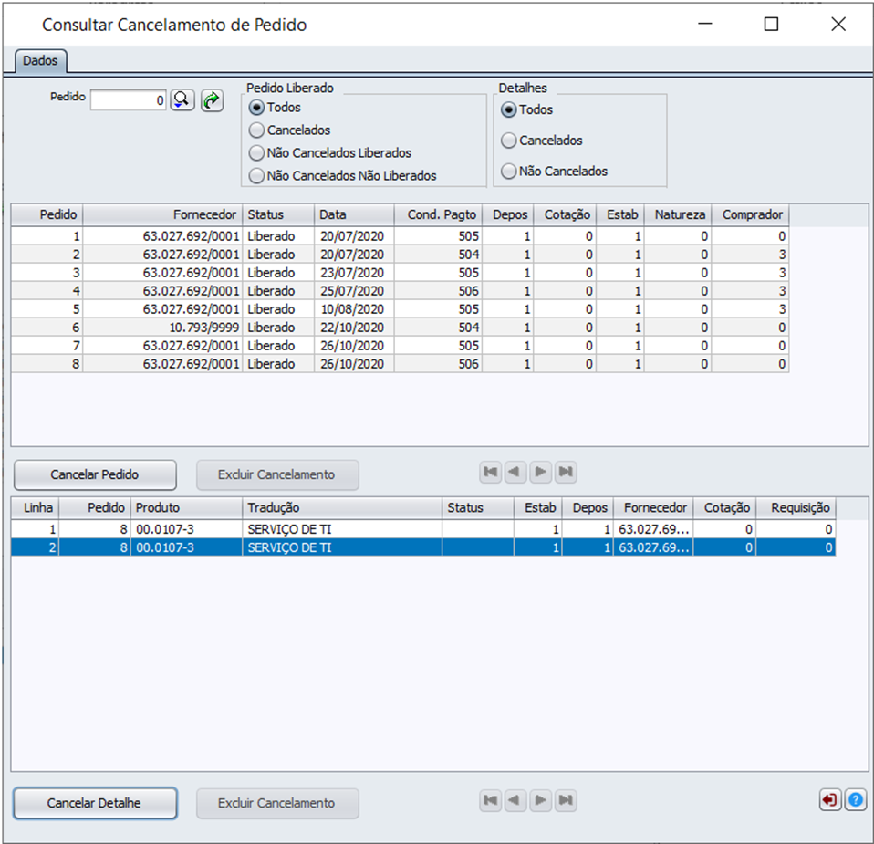Image resolution: width=874 pixels, height=844 pixels.
Task: Click the Estab header in the orders grid
Action: point(620,215)
